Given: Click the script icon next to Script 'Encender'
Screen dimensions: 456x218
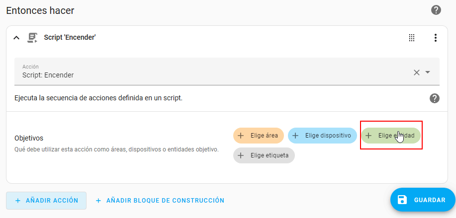Looking at the screenshot, I should pyautogui.click(x=33, y=37).
